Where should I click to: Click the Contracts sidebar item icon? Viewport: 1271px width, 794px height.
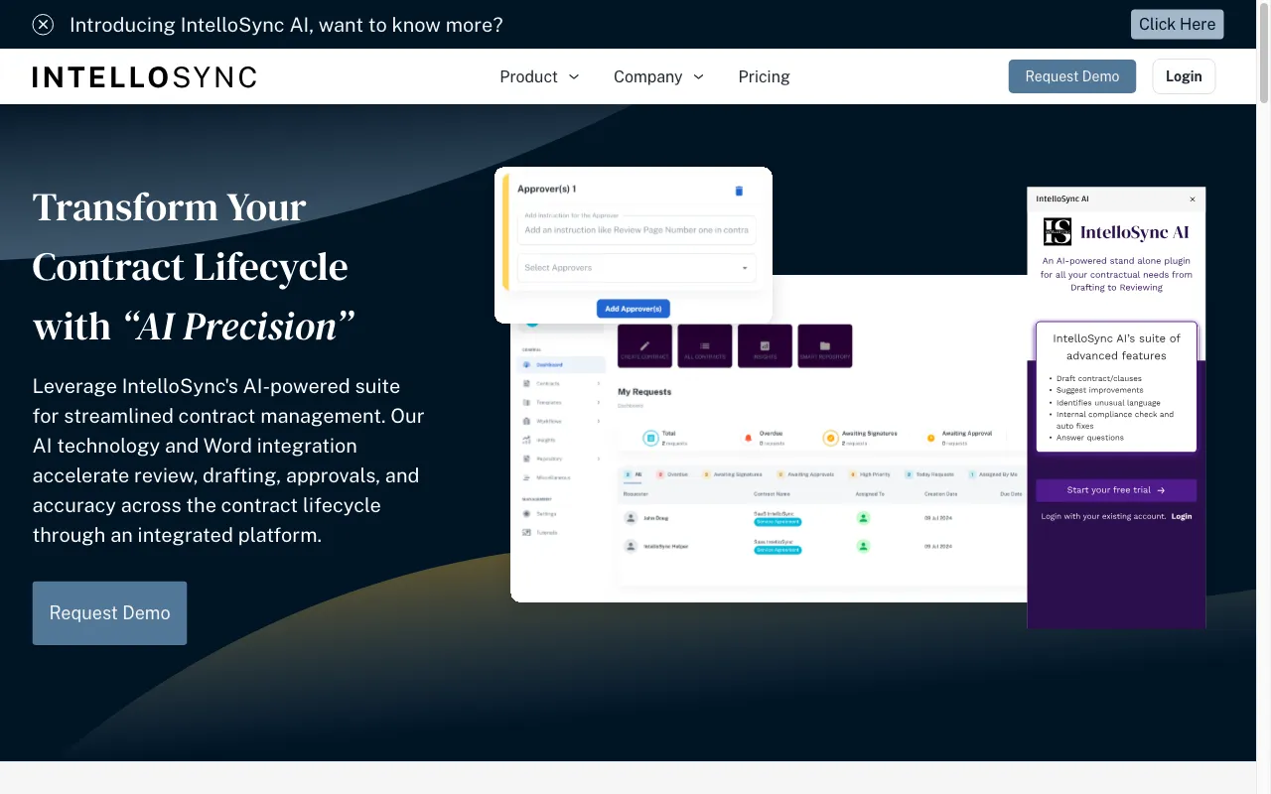tap(526, 383)
